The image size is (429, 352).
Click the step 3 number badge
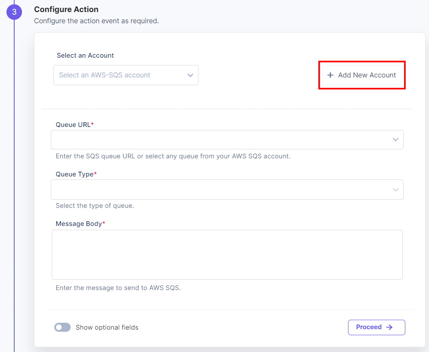pyautogui.click(x=14, y=12)
